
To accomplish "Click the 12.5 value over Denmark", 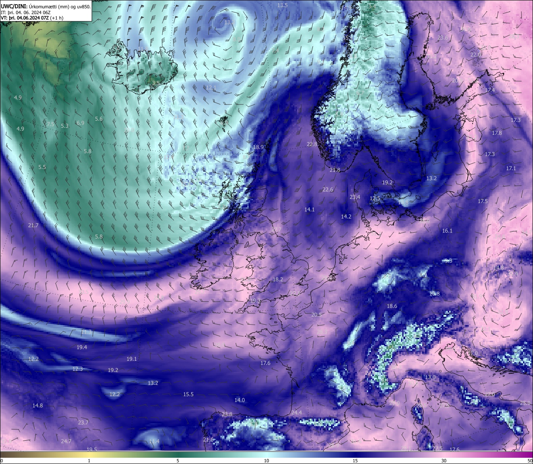I will pyautogui.click(x=375, y=199).
